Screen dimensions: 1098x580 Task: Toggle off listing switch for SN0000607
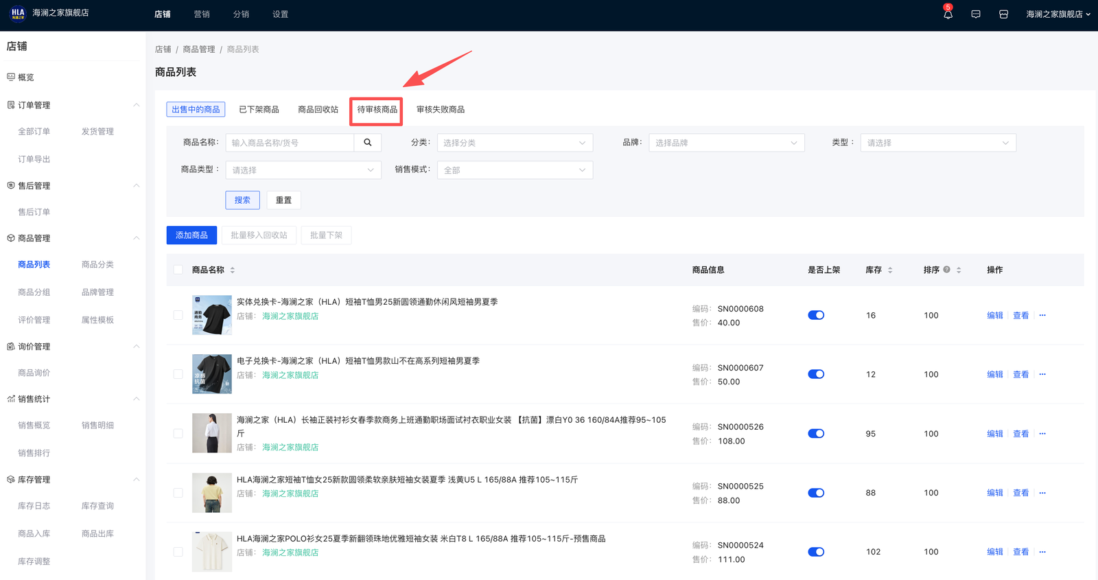[816, 375]
